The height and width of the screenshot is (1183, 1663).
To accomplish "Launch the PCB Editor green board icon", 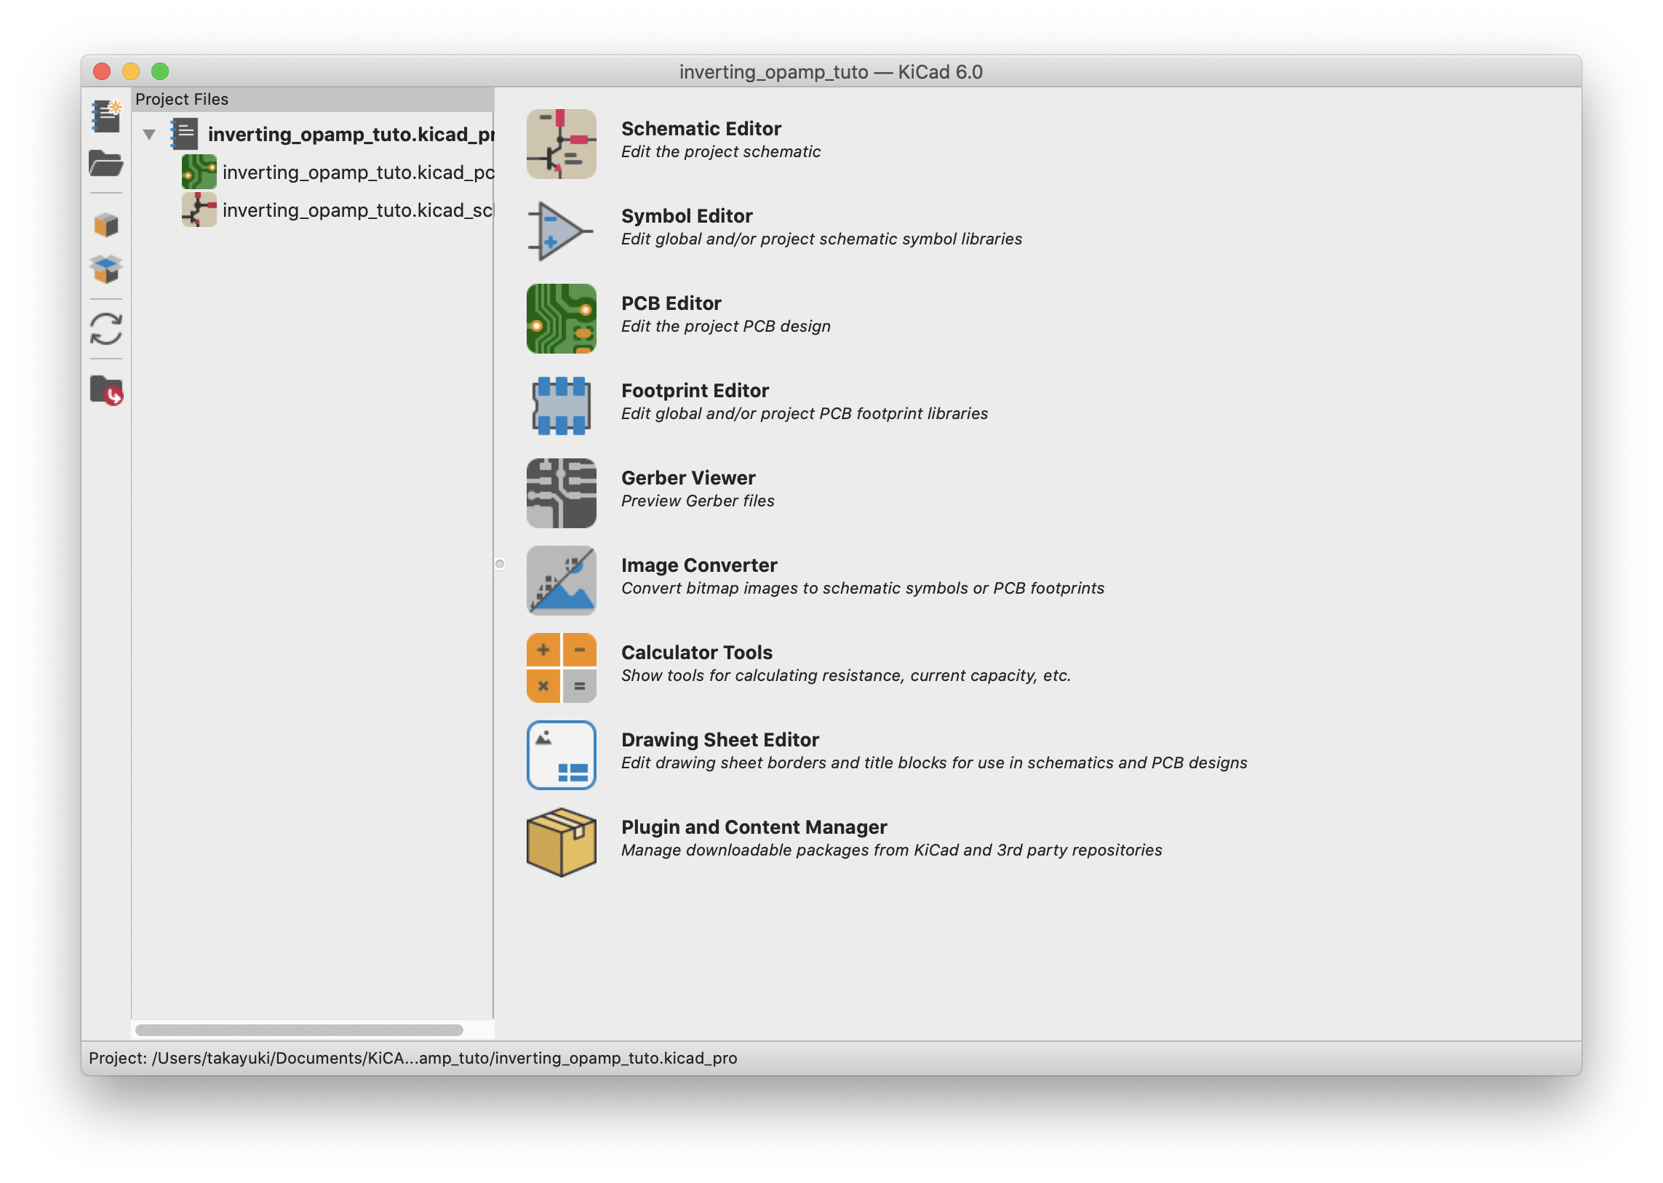I will click(x=561, y=319).
